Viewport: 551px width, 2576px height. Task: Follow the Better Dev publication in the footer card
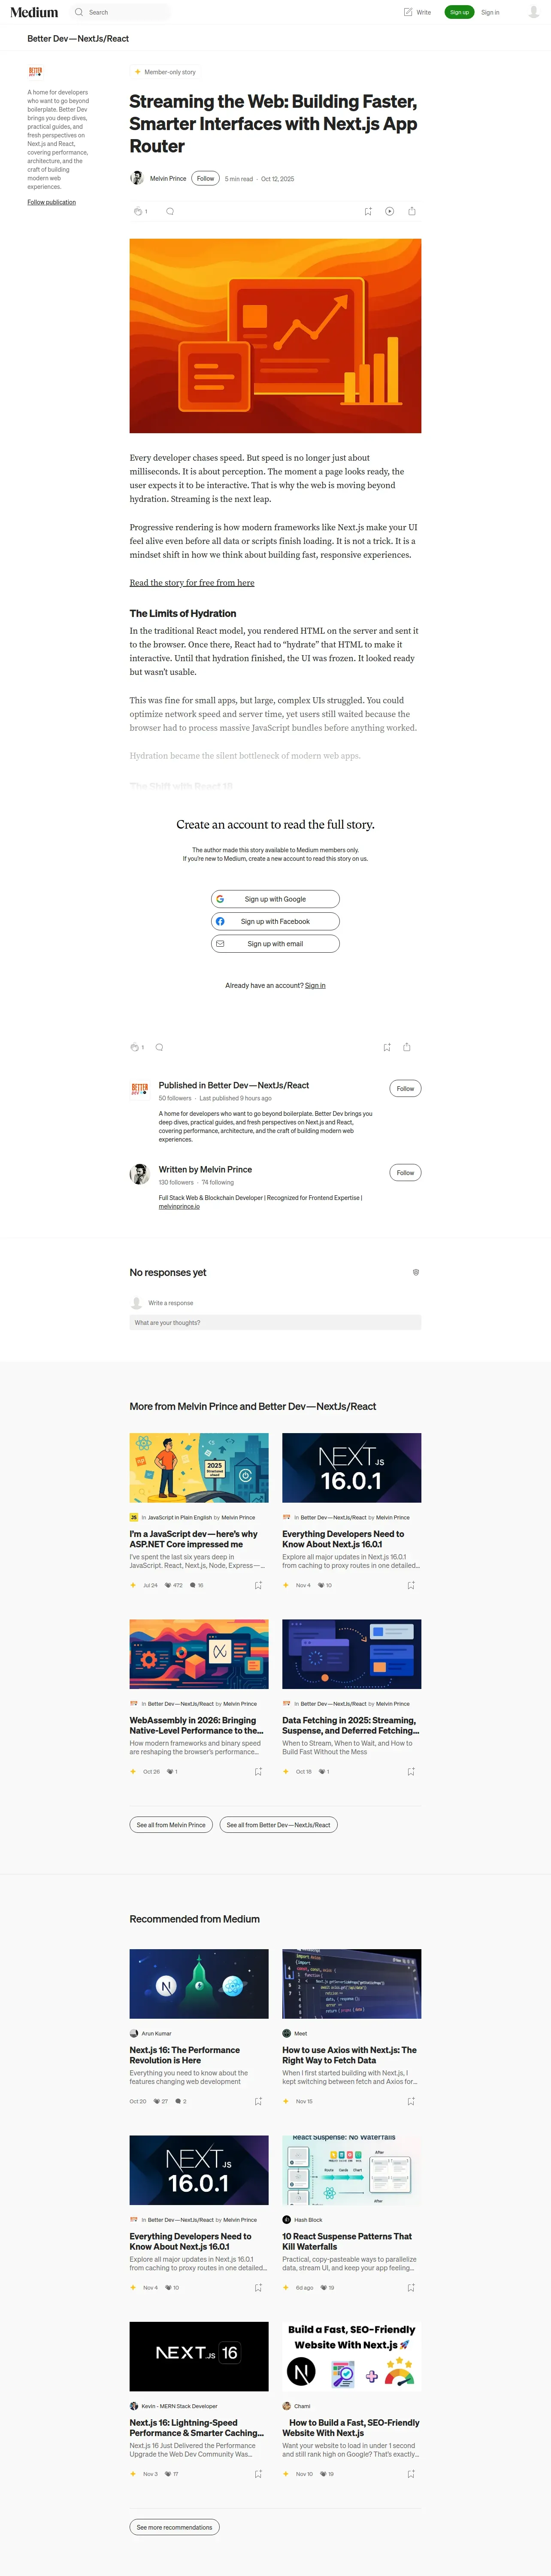tap(405, 1088)
